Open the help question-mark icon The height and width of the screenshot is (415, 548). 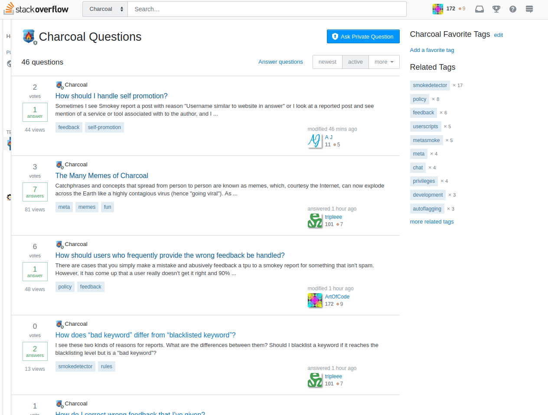click(512, 9)
